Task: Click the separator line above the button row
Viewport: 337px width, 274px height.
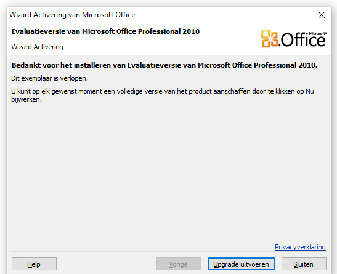Action: click(169, 251)
